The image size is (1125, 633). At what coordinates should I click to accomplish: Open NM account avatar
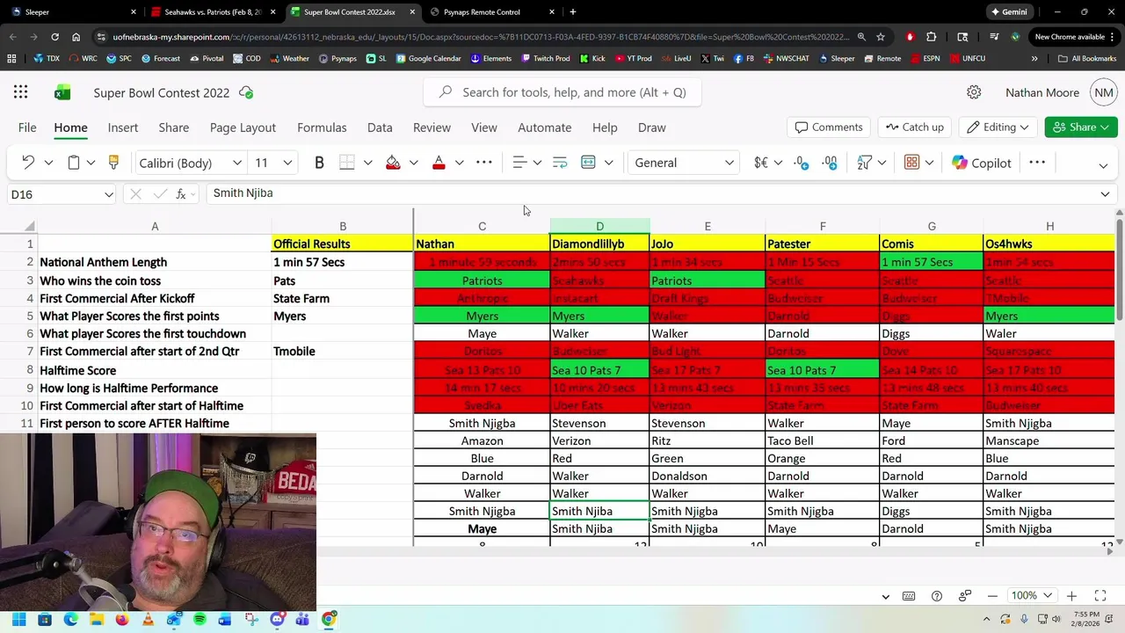[1104, 92]
